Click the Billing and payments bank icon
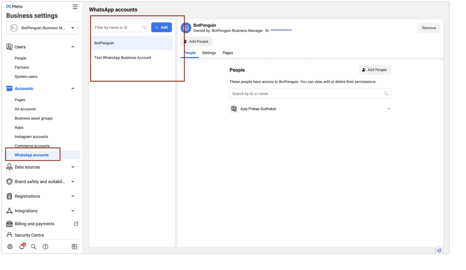 9,224
